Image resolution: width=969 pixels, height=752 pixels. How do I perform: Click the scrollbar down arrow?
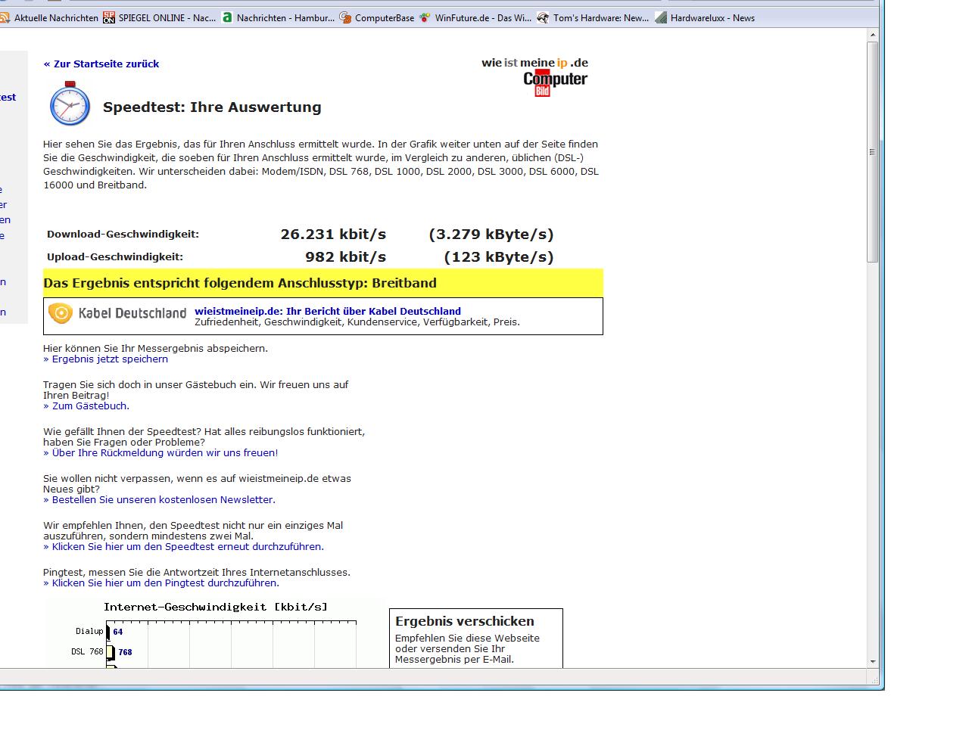pos(873,661)
